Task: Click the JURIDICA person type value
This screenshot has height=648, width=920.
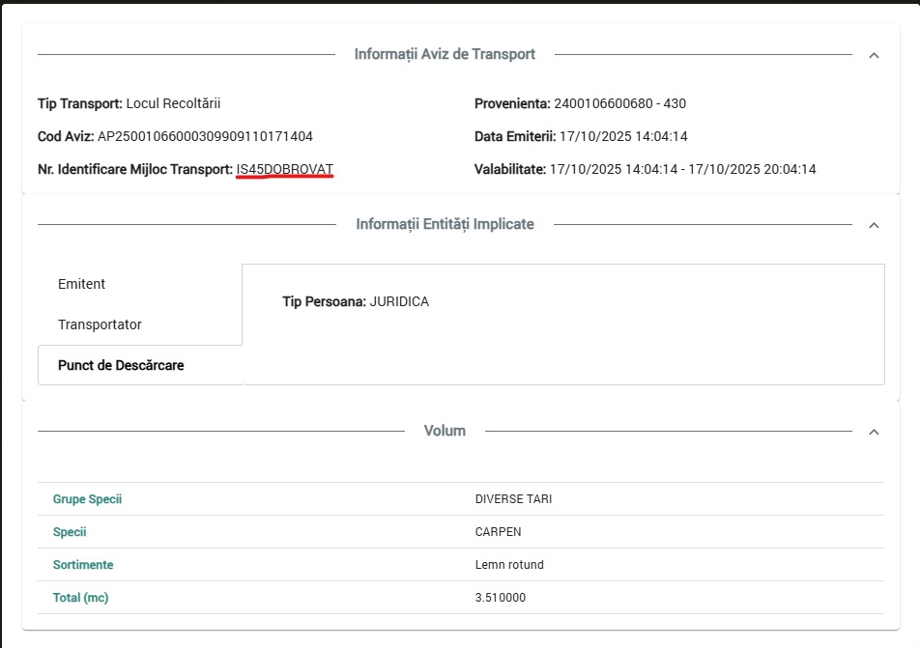Action: (x=399, y=301)
